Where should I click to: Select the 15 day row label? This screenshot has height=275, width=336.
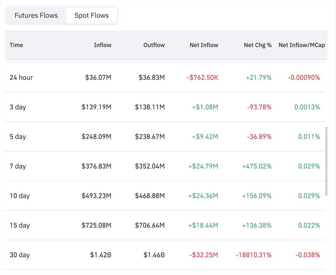(20, 225)
